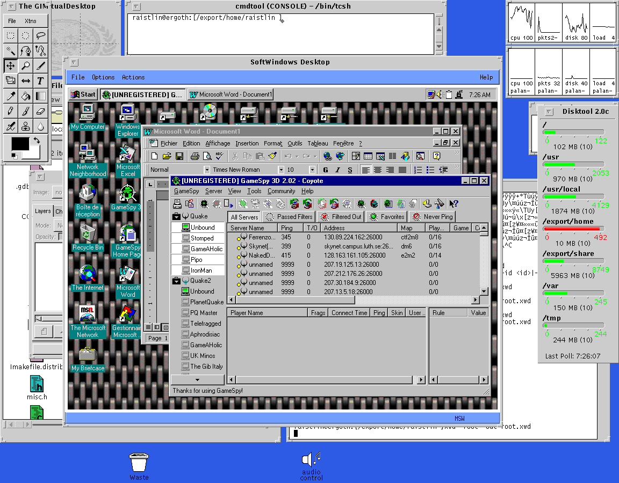
Task: Toggle numbered list in Word toolbar
Action: [418, 170]
